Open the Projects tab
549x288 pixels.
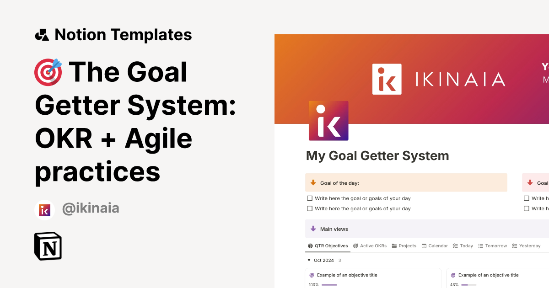point(404,246)
